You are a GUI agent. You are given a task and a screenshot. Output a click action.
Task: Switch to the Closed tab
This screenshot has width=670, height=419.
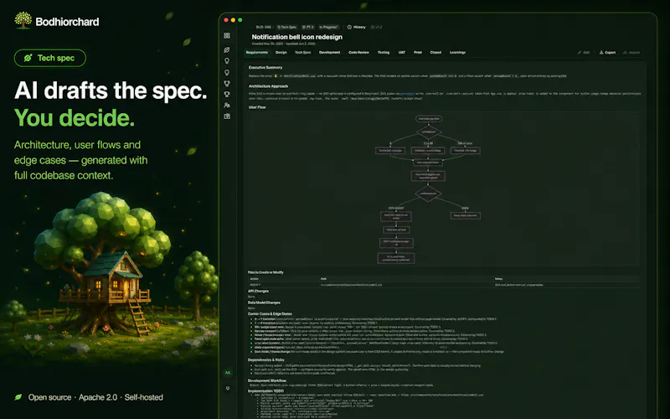click(435, 53)
